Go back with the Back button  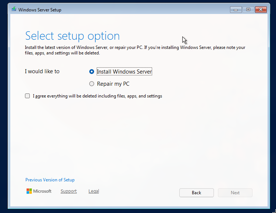point(197,193)
